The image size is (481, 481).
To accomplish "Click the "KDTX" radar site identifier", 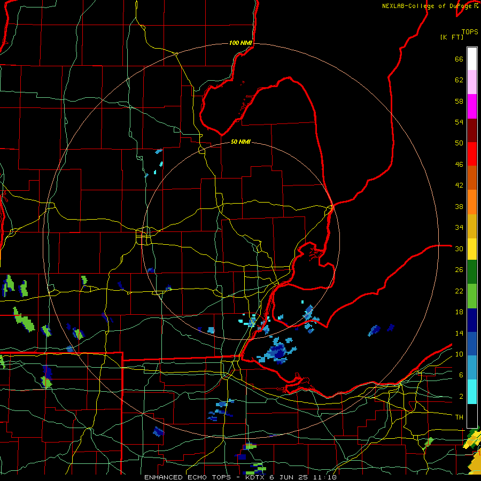I will click(x=255, y=477).
